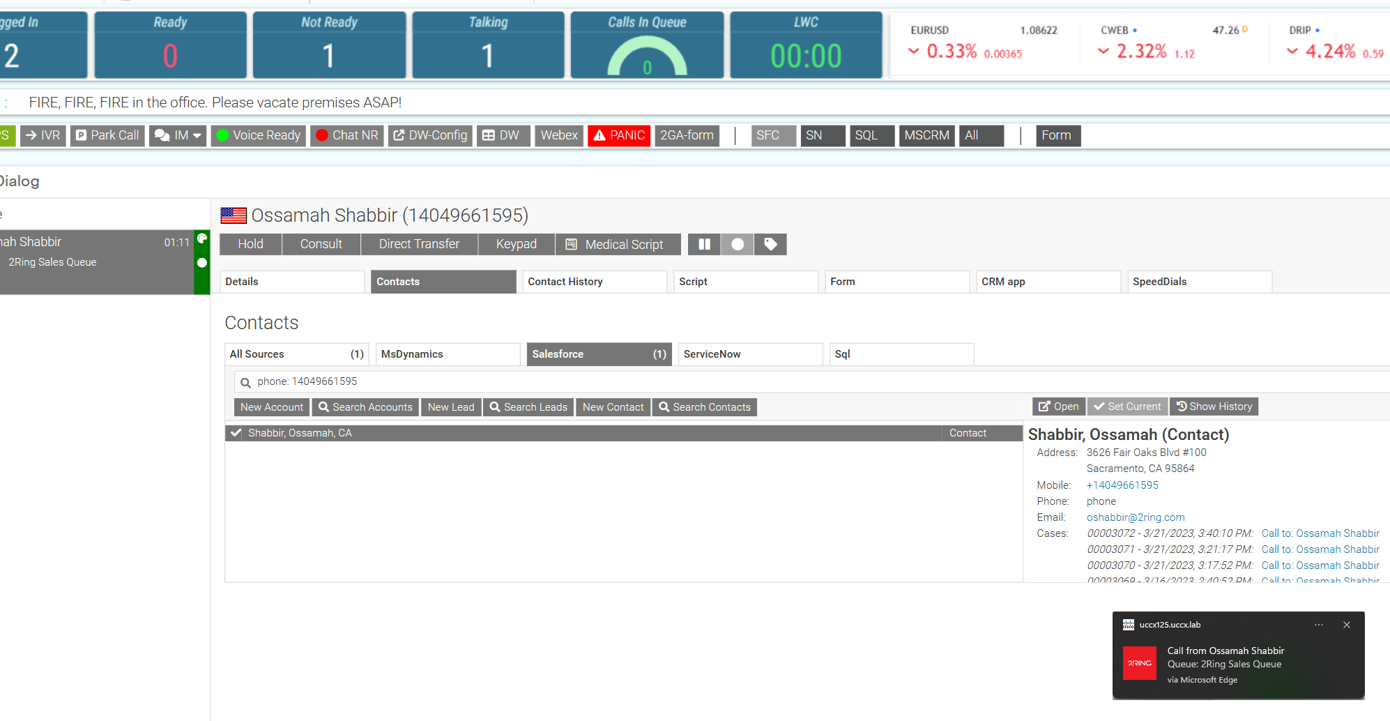Click the palette icon beside call timer
This screenshot has height=721, width=1390.
[x=202, y=239]
